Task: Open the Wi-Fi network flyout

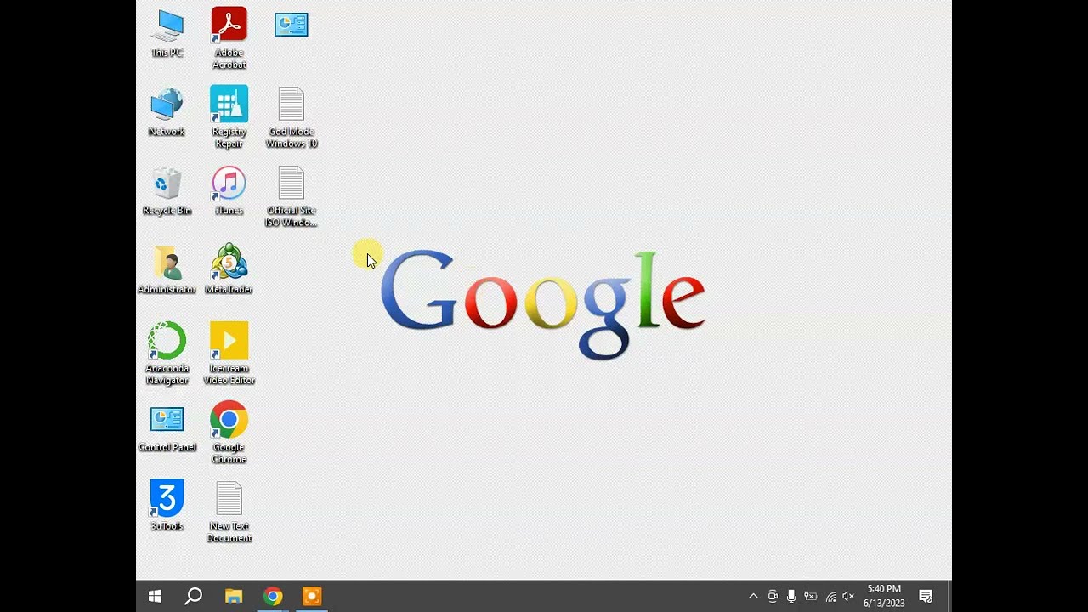Action: pyautogui.click(x=830, y=597)
